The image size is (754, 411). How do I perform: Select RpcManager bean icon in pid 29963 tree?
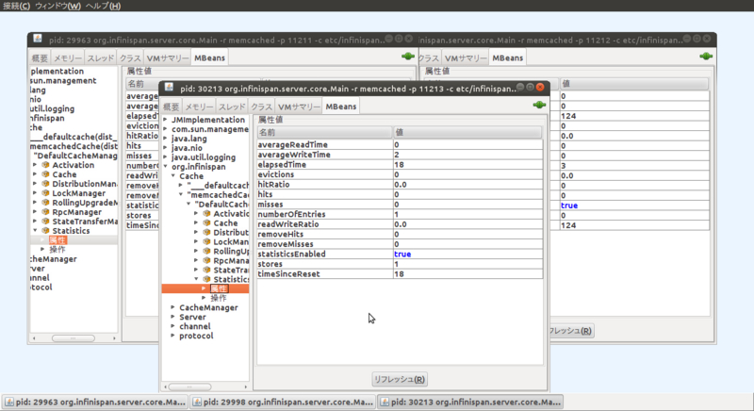[45, 211]
